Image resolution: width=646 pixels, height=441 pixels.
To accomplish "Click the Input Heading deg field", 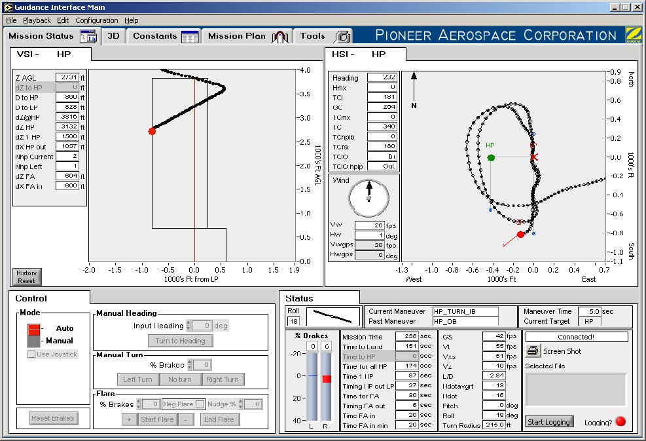I will point(202,326).
